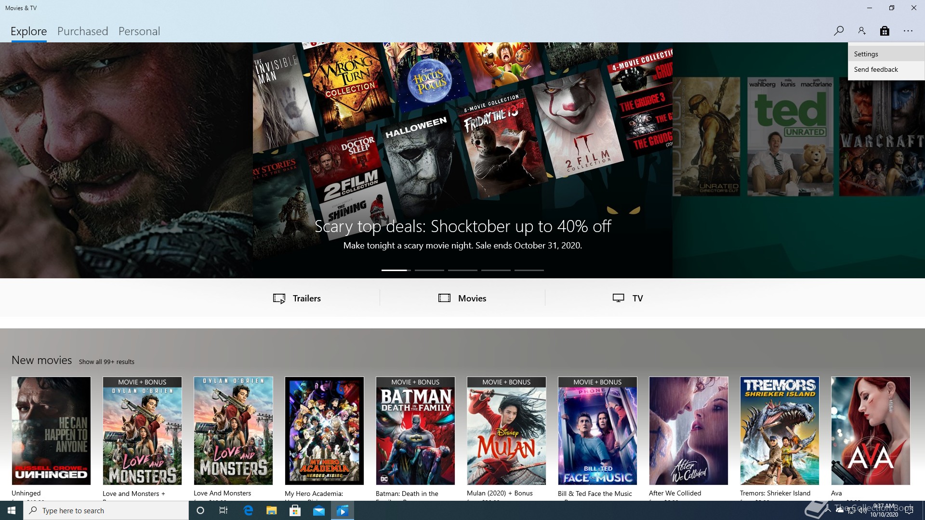Viewport: 925px width, 520px height.
Task: Choose Settings from the dropdown menu
Action: pyautogui.click(x=886, y=54)
